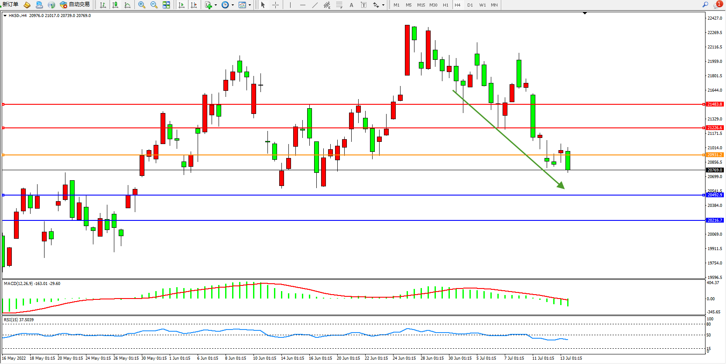Viewport: 726px width, 364px height.
Task: Switch to the D1 timeframe
Action: click(x=470, y=5)
